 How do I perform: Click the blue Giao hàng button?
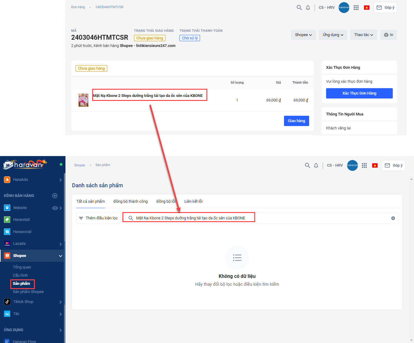coord(296,121)
